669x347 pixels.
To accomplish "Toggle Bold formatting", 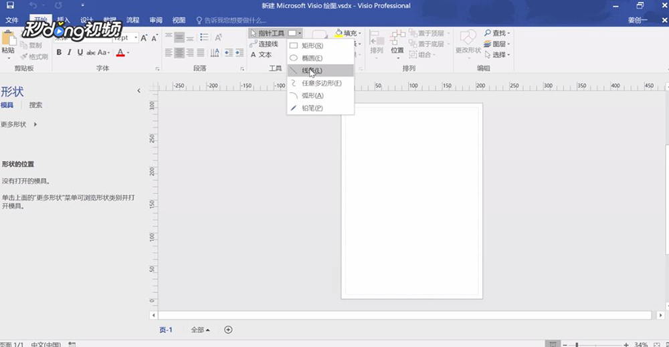I will coord(59,52).
